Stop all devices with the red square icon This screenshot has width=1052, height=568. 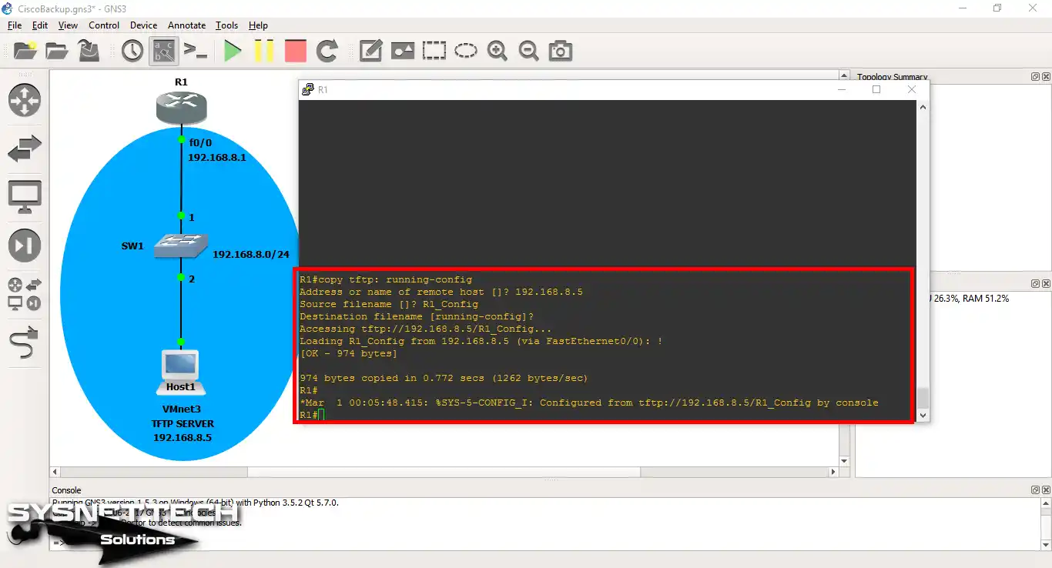[x=295, y=51]
